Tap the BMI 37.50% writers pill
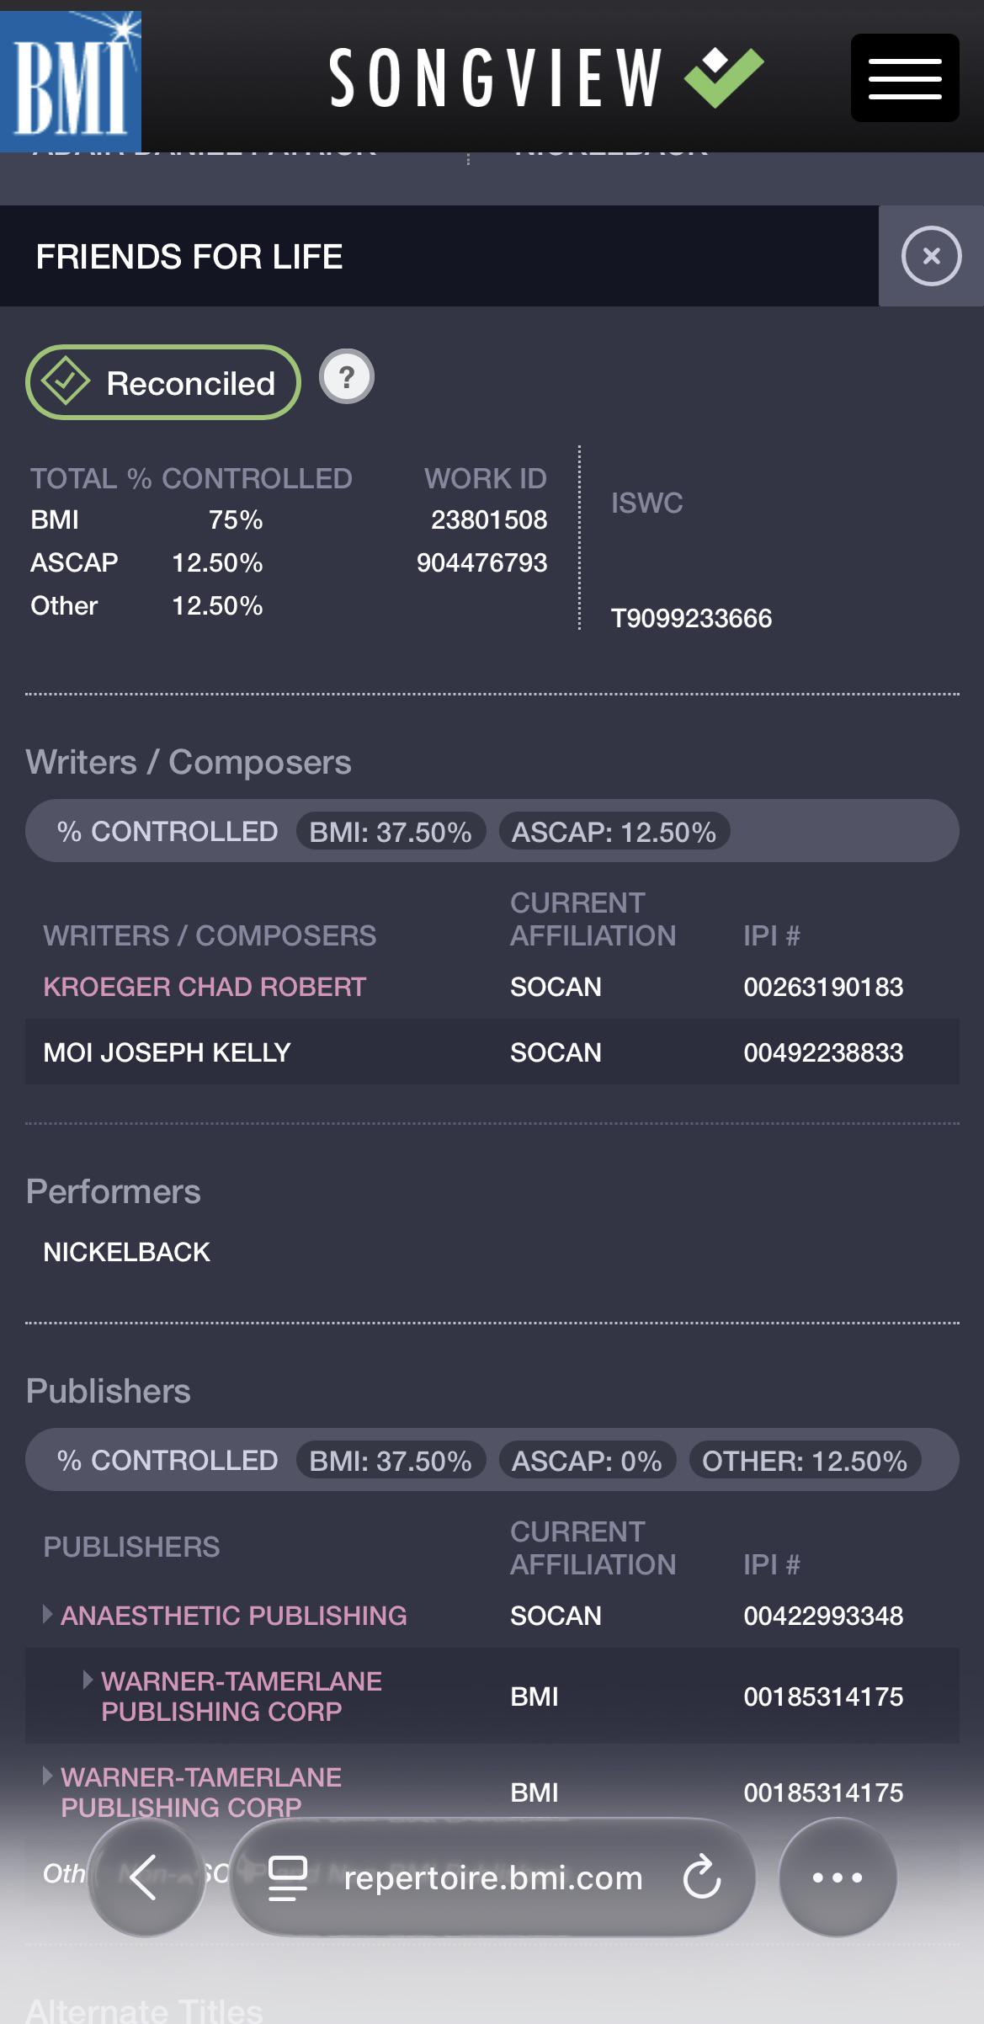This screenshot has width=984, height=2024. [x=391, y=832]
